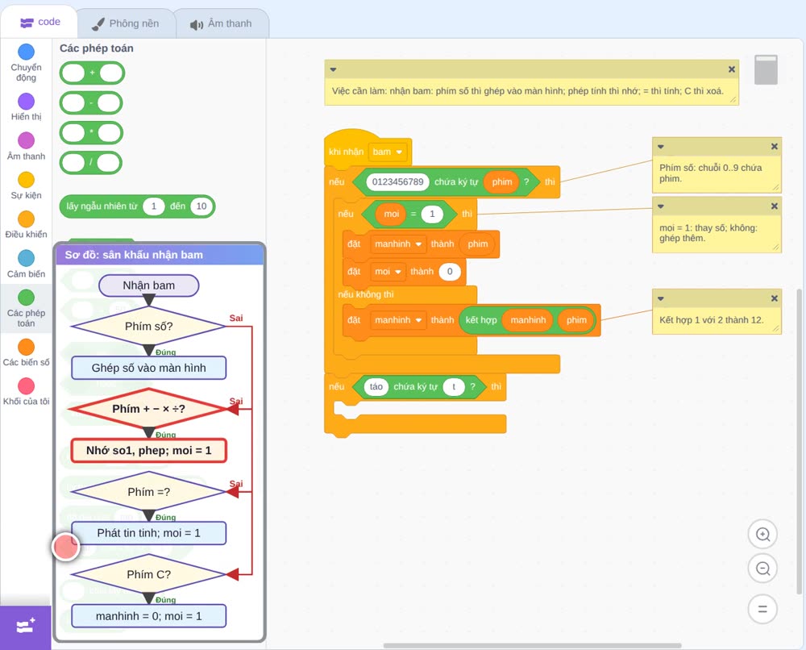806x650 pixels.
Task: Open the Phông nền tab
Action: coord(126,23)
